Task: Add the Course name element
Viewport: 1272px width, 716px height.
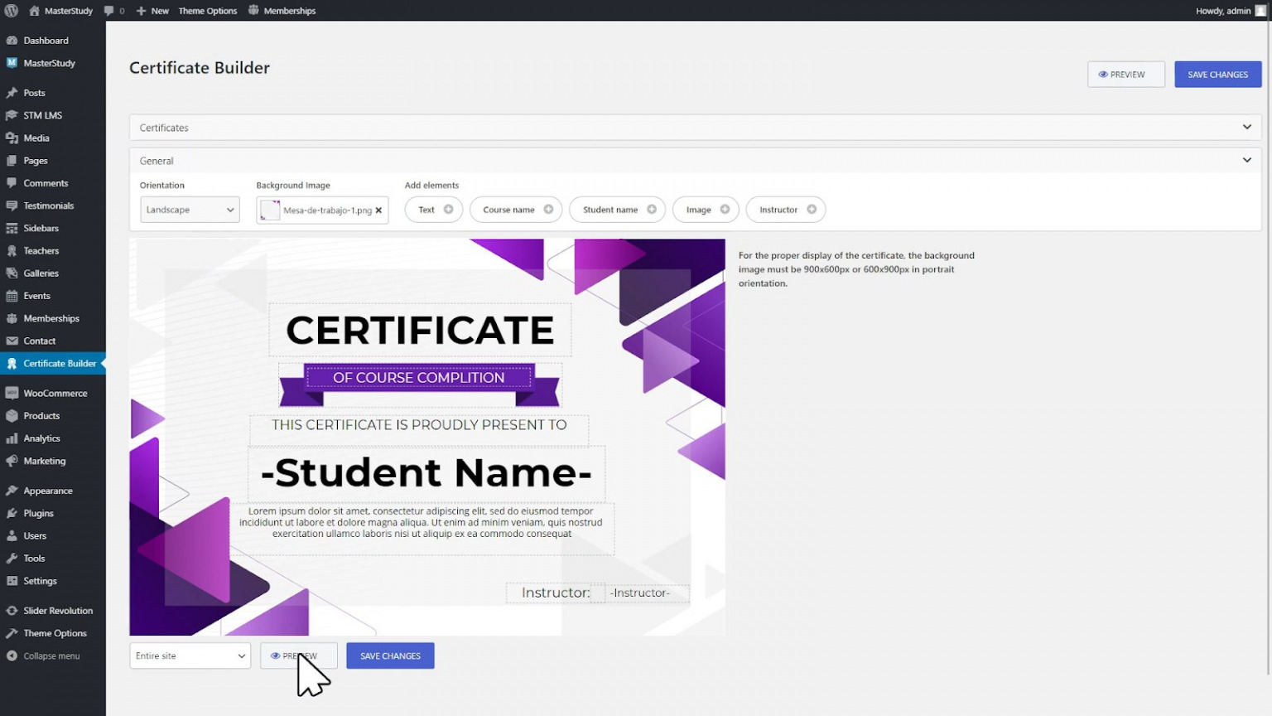Action: (514, 210)
